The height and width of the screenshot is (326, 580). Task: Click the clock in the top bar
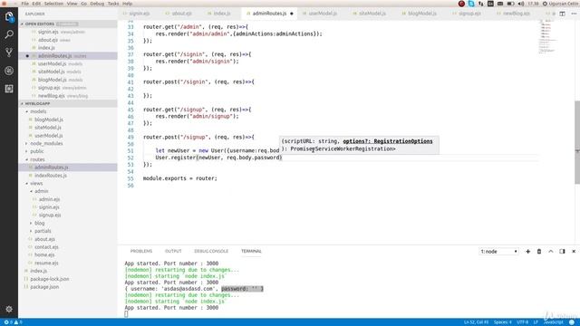tap(533, 4)
